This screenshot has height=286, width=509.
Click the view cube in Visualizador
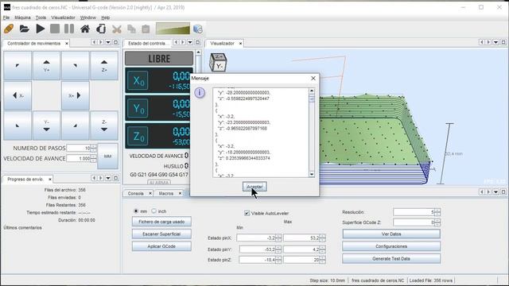tap(218, 62)
